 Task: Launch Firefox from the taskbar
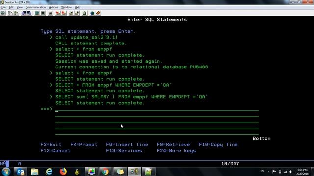click(x=63, y=172)
